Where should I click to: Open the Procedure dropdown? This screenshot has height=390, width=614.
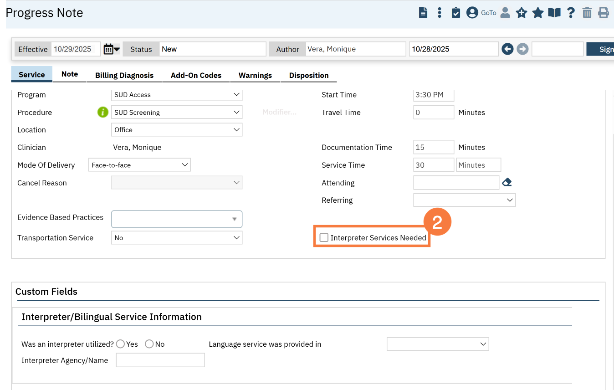[177, 112]
